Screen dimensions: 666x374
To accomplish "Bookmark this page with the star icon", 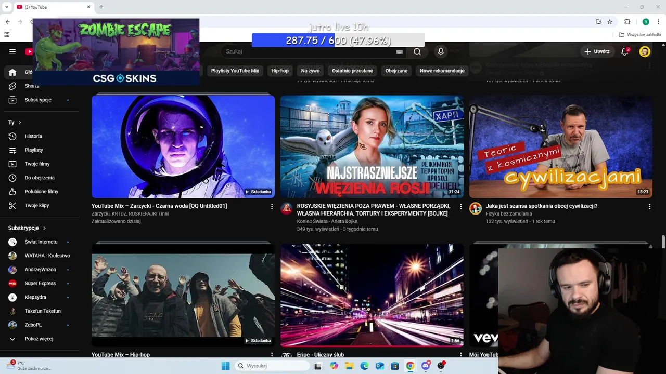I will click(610, 22).
